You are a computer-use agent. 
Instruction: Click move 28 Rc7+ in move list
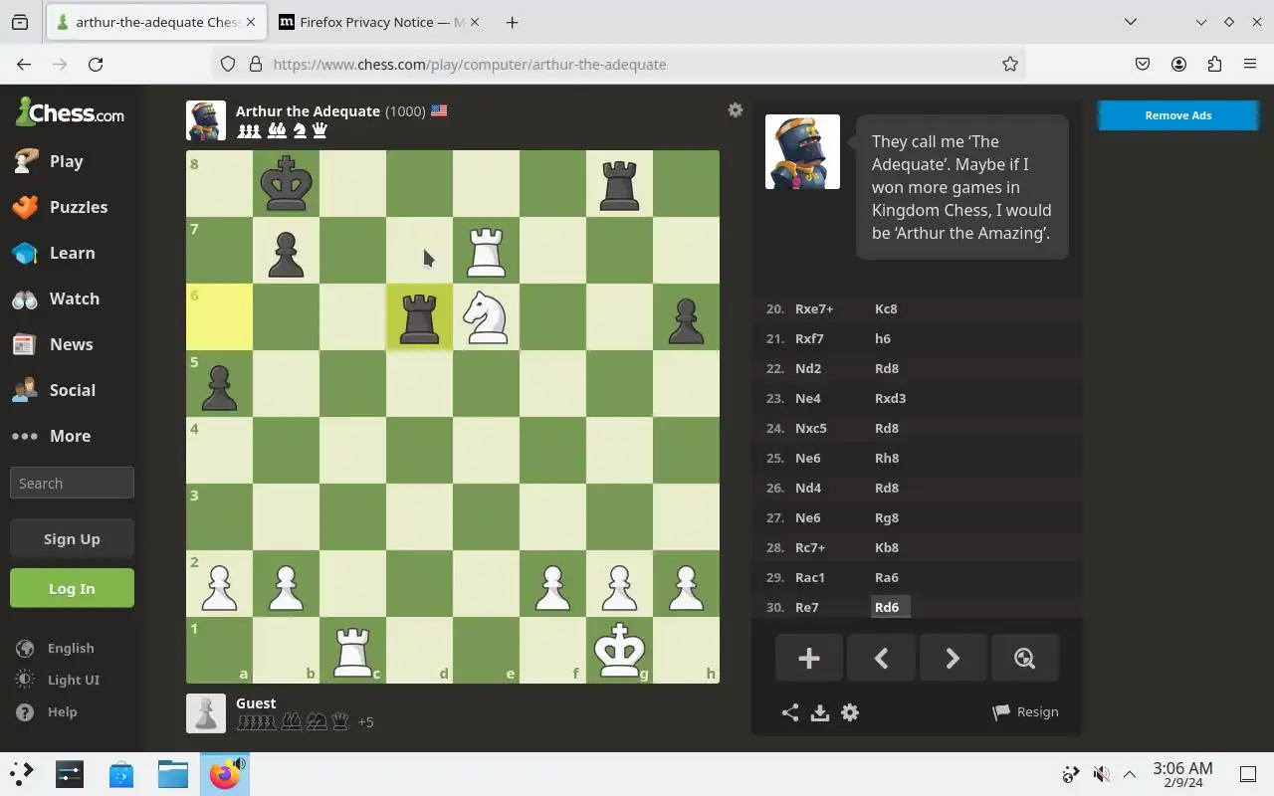810,547
